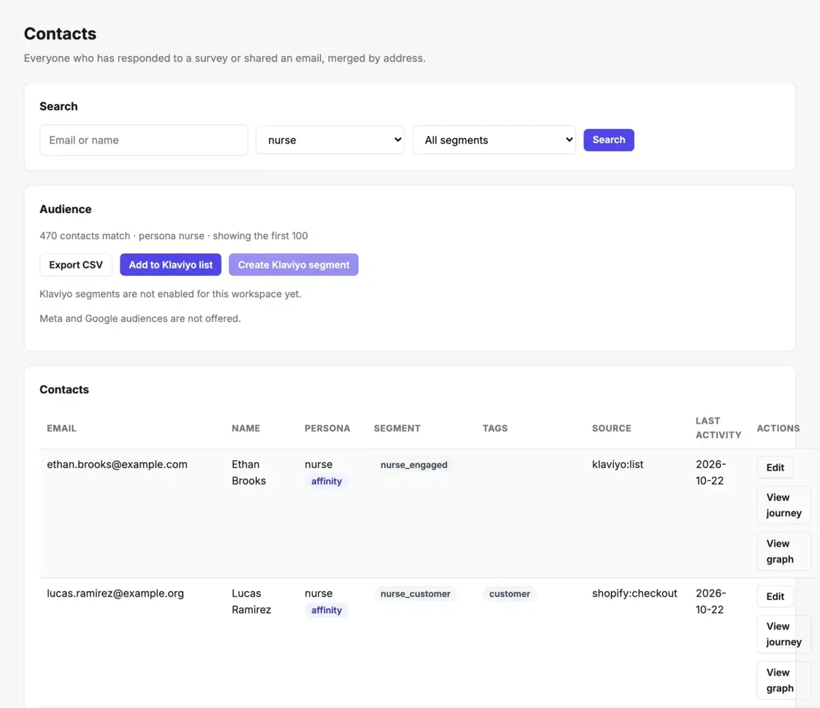Screen dimensions: 820x708
Task: Click the Search section heading
Action: (x=59, y=107)
